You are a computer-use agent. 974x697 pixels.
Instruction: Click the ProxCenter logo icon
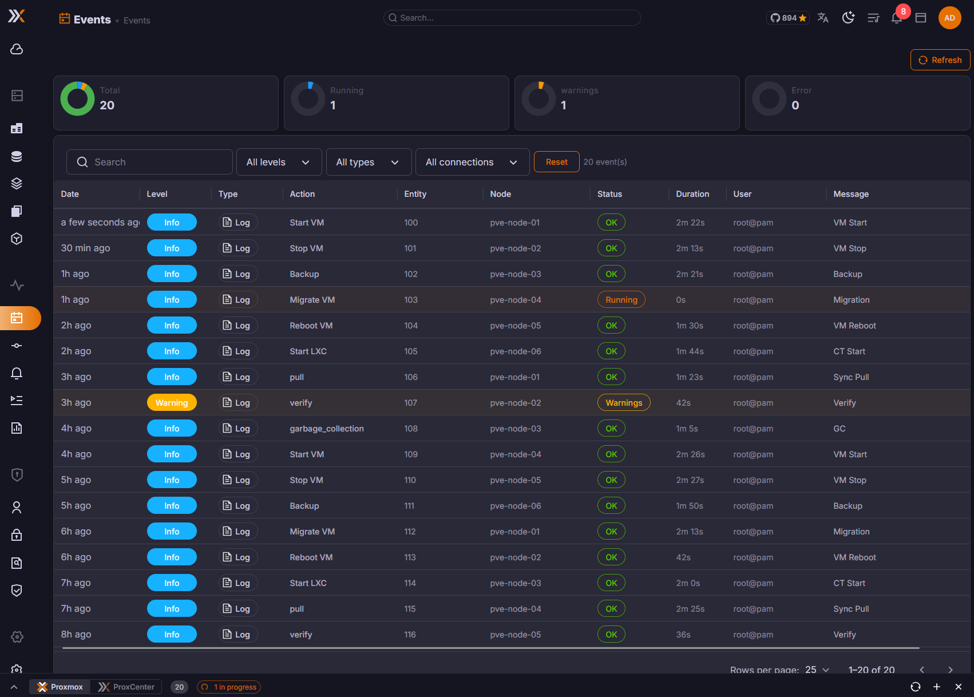pos(17,16)
